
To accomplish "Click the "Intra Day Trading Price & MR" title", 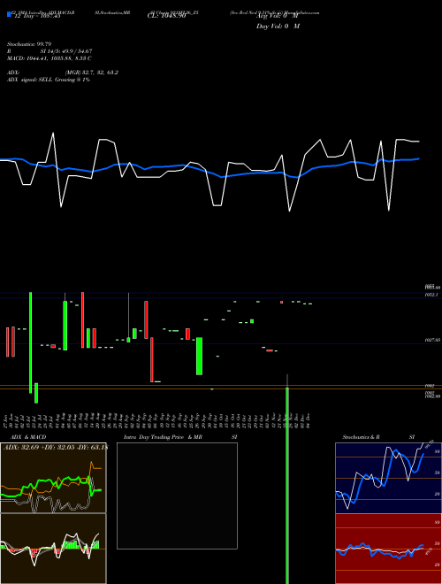I will click(x=163, y=437).
